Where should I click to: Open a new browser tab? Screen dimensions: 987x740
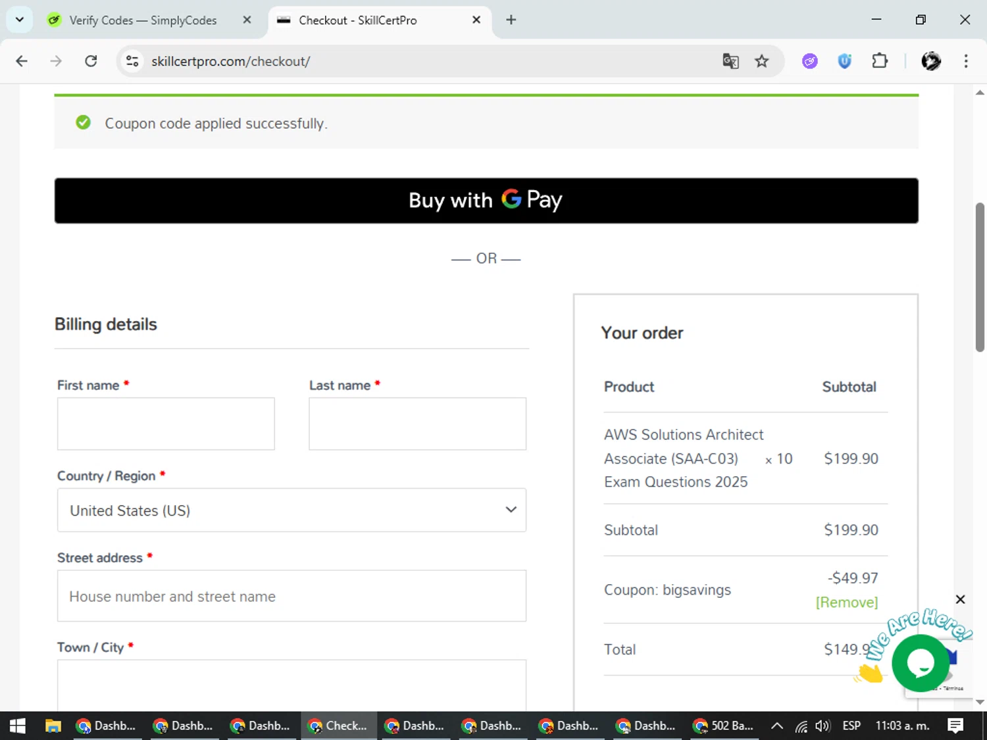(511, 20)
